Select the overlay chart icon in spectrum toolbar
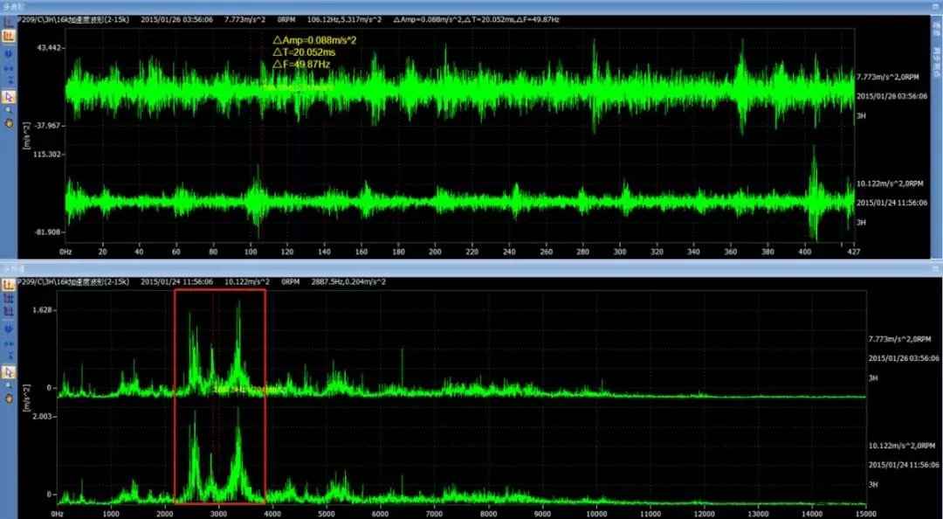943x519 pixels. click(x=9, y=311)
